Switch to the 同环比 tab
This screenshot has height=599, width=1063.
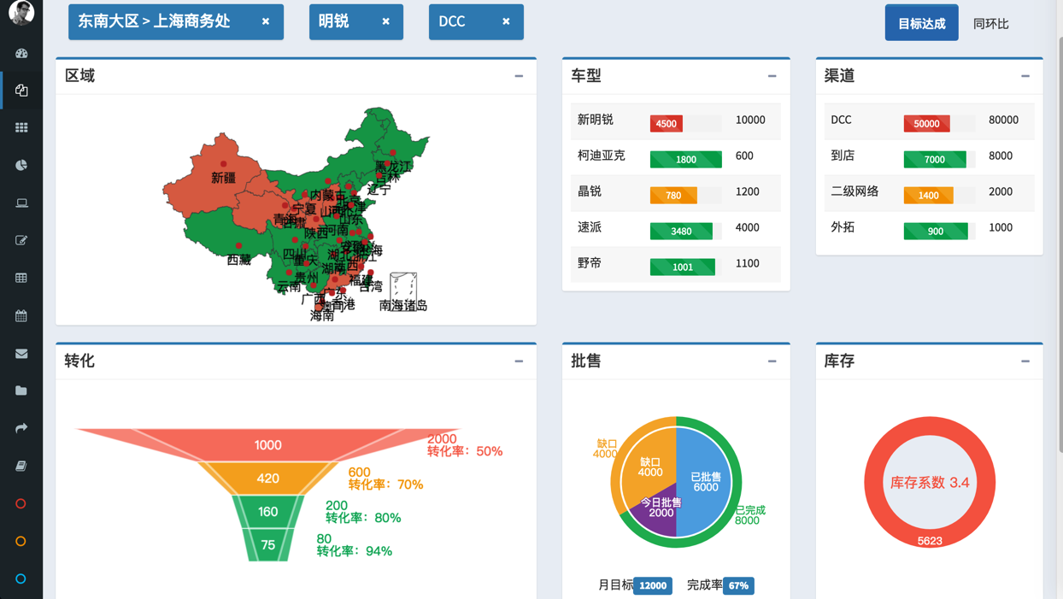point(990,23)
